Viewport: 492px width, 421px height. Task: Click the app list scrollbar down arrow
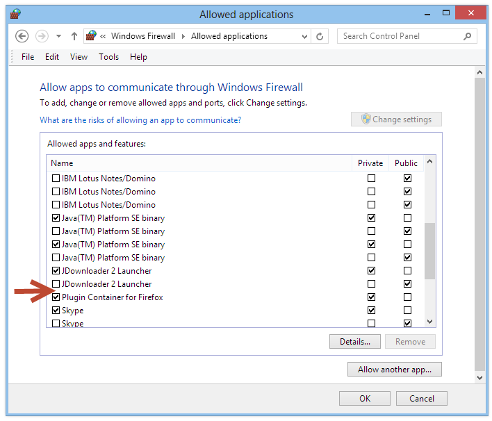click(x=429, y=322)
